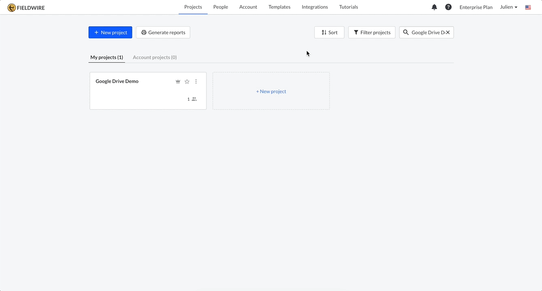Click the crown icon on Google Drive Demo
Viewport: 542px width, 291px height.
(178, 81)
